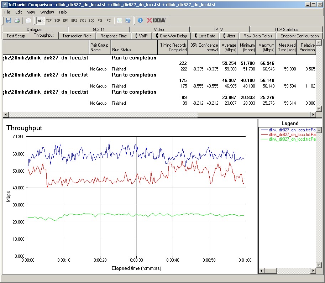Click the Print toolbar icon
The image size is (325, 283).
click(x=17, y=20)
